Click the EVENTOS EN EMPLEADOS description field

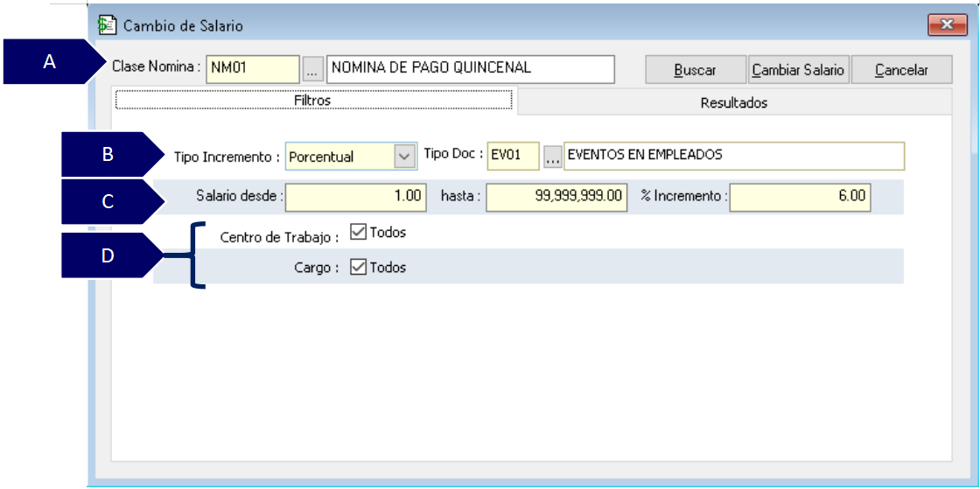[x=734, y=156]
